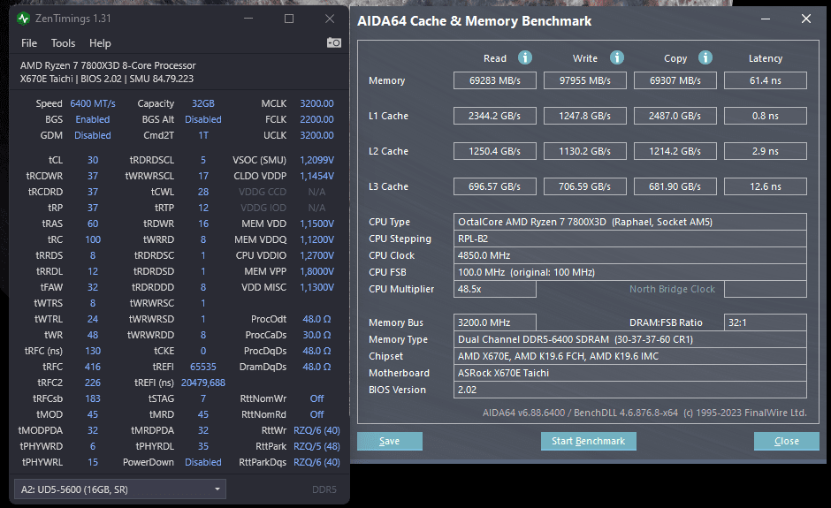This screenshot has width=831, height=508.
Task: Click RttPark value RZQ/5 (48)
Action: (316, 446)
